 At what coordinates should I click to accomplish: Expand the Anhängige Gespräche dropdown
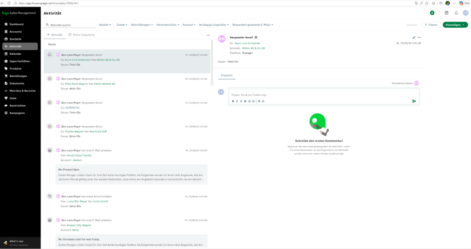pyautogui.click(x=214, y=25)
